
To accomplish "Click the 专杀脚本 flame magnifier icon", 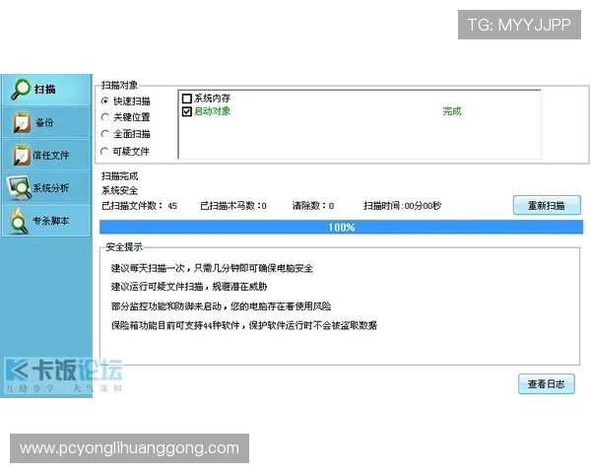I will [x=19, y=221].
